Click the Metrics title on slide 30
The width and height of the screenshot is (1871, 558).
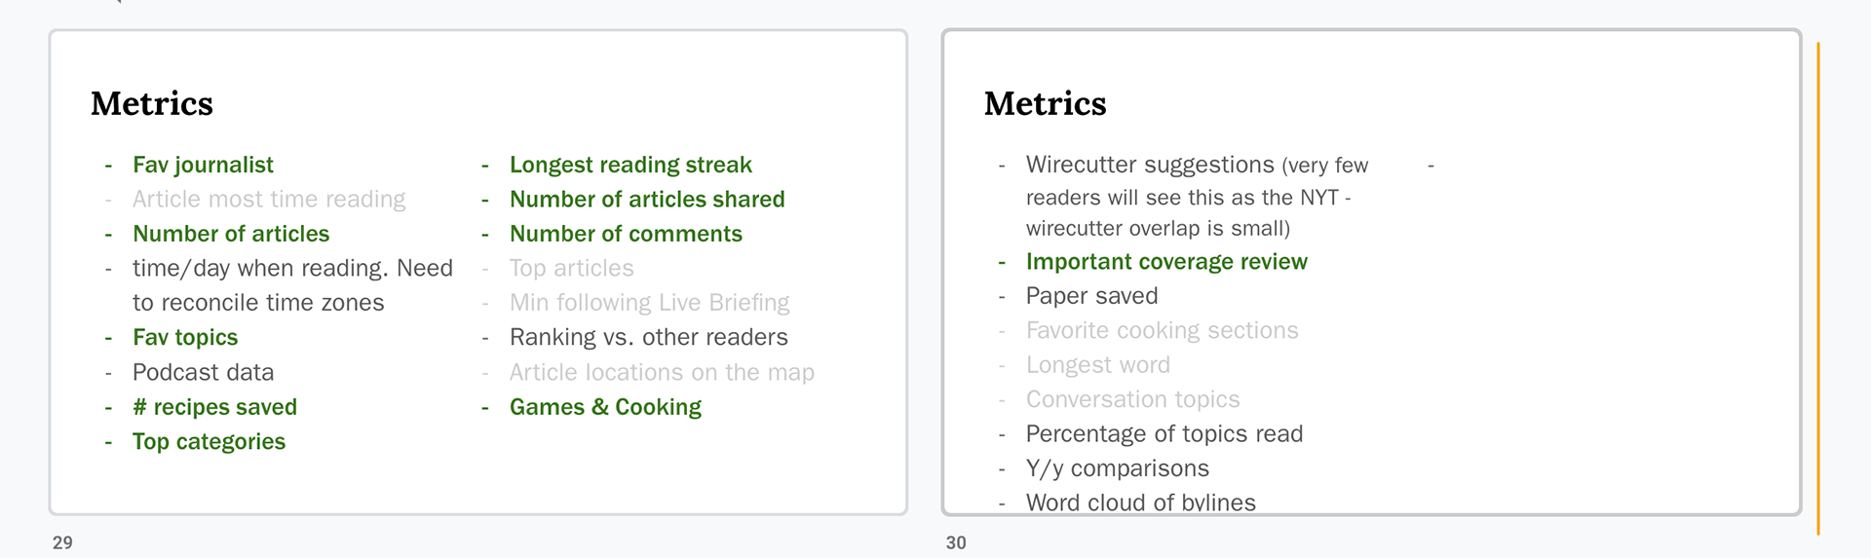[x=1045, y=103]
